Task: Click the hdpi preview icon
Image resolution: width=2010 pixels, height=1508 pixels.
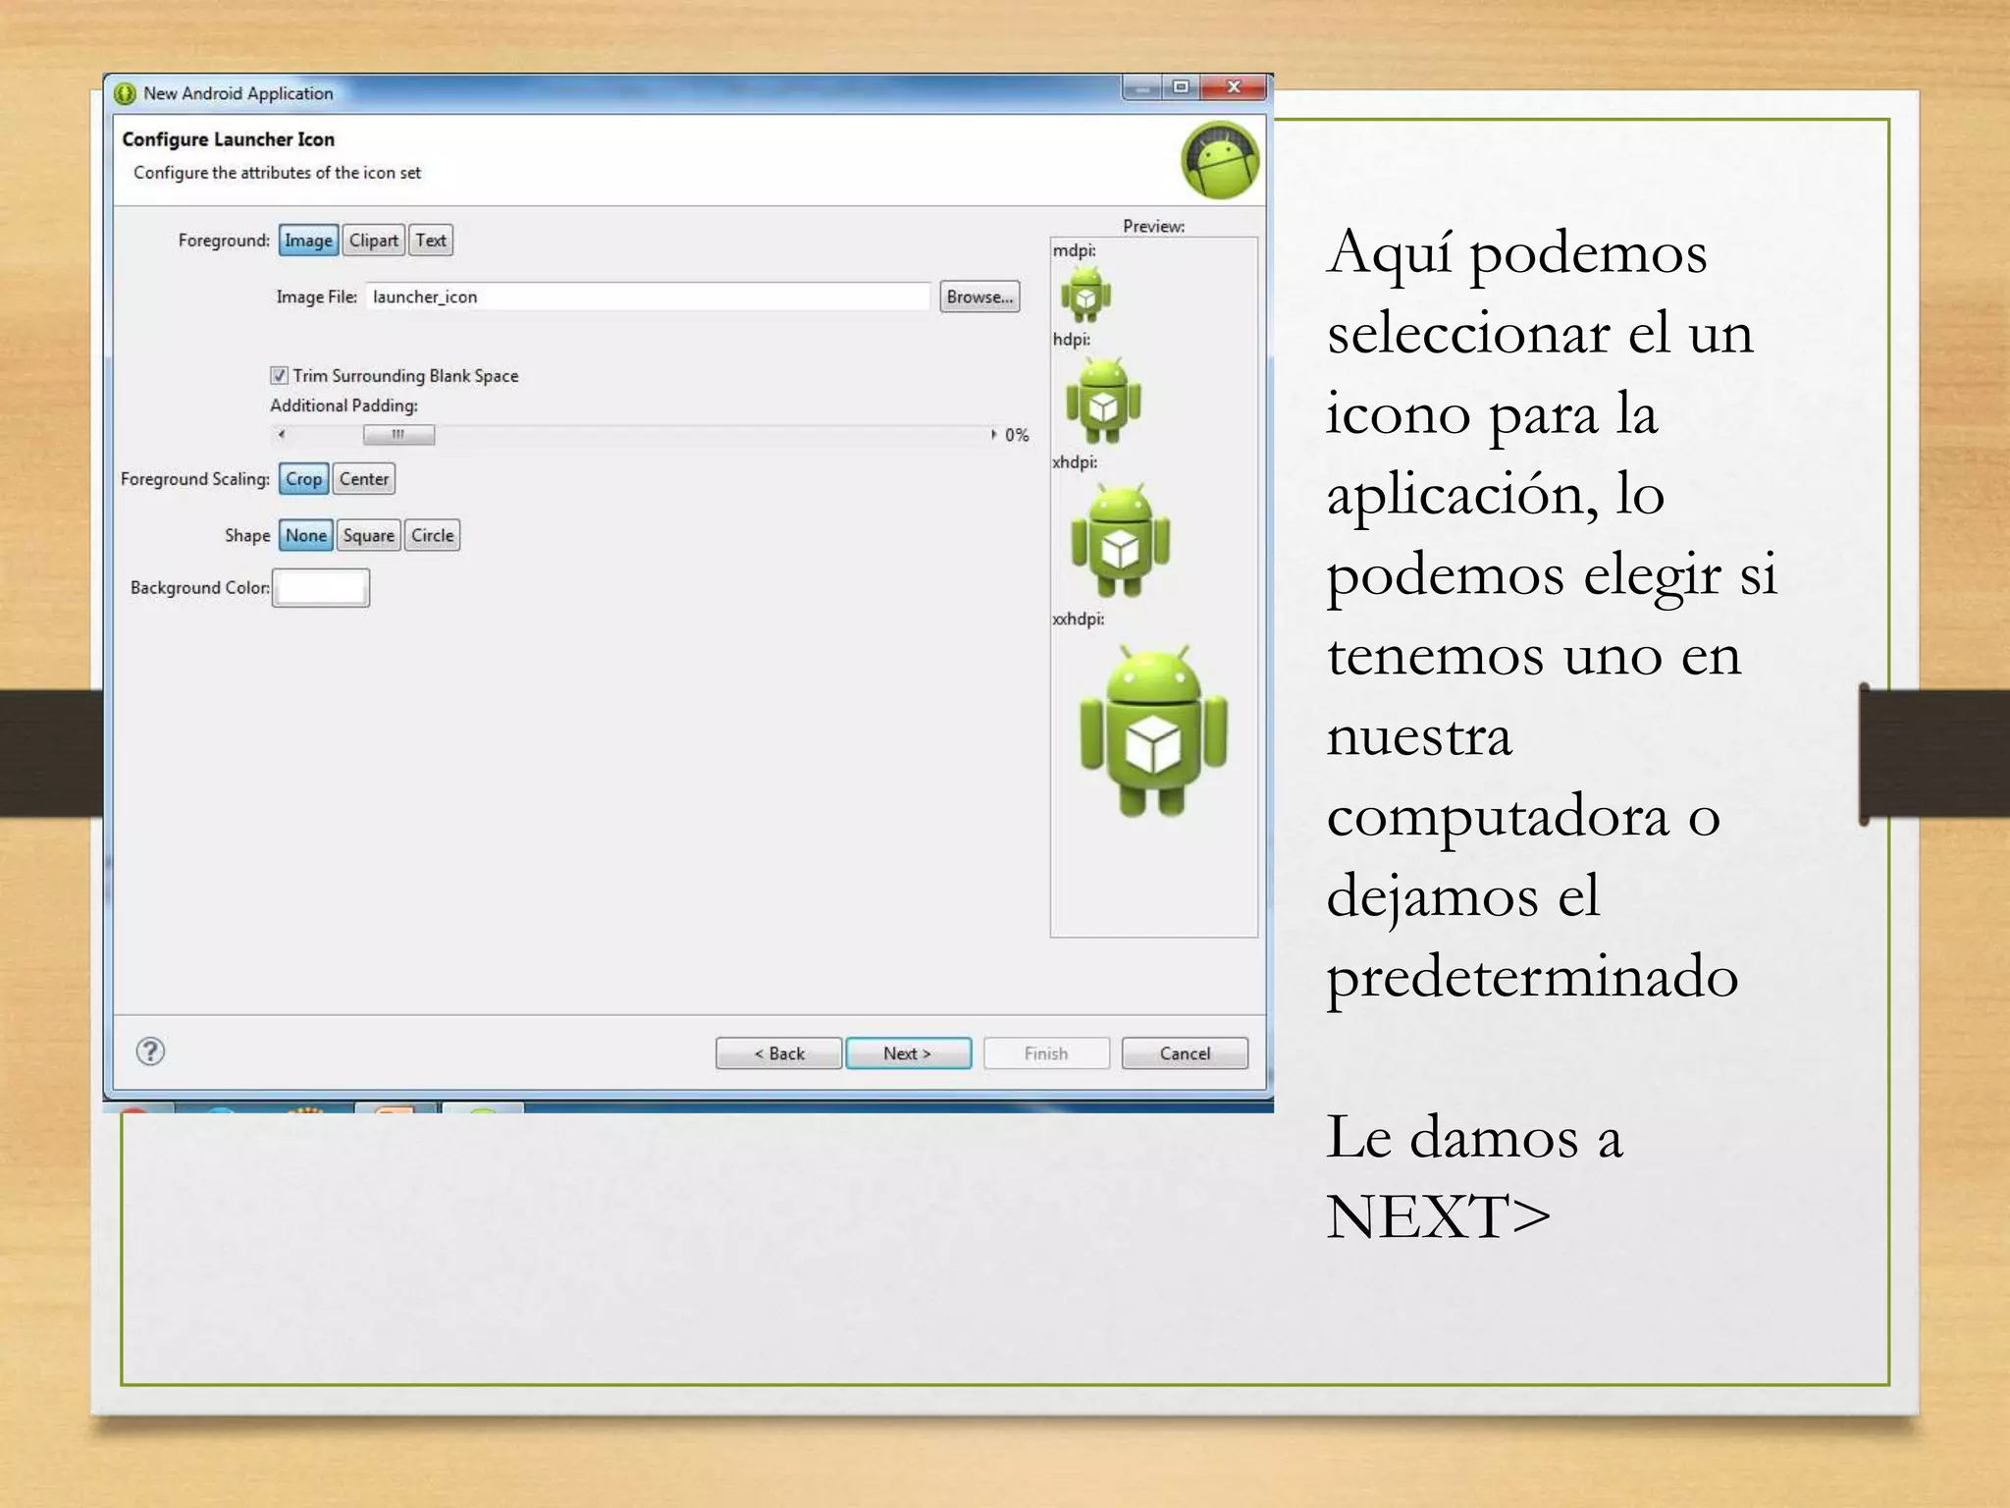Action: tap(1103, 399)
